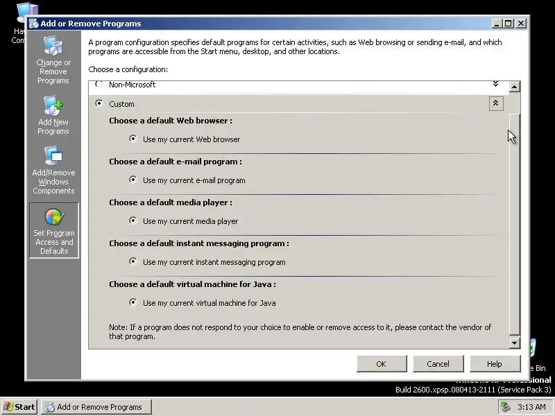Open Change or Remove Programs section

click(53, 60)
